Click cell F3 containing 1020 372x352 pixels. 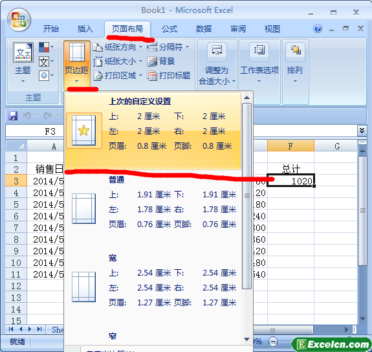click(291, 181)
